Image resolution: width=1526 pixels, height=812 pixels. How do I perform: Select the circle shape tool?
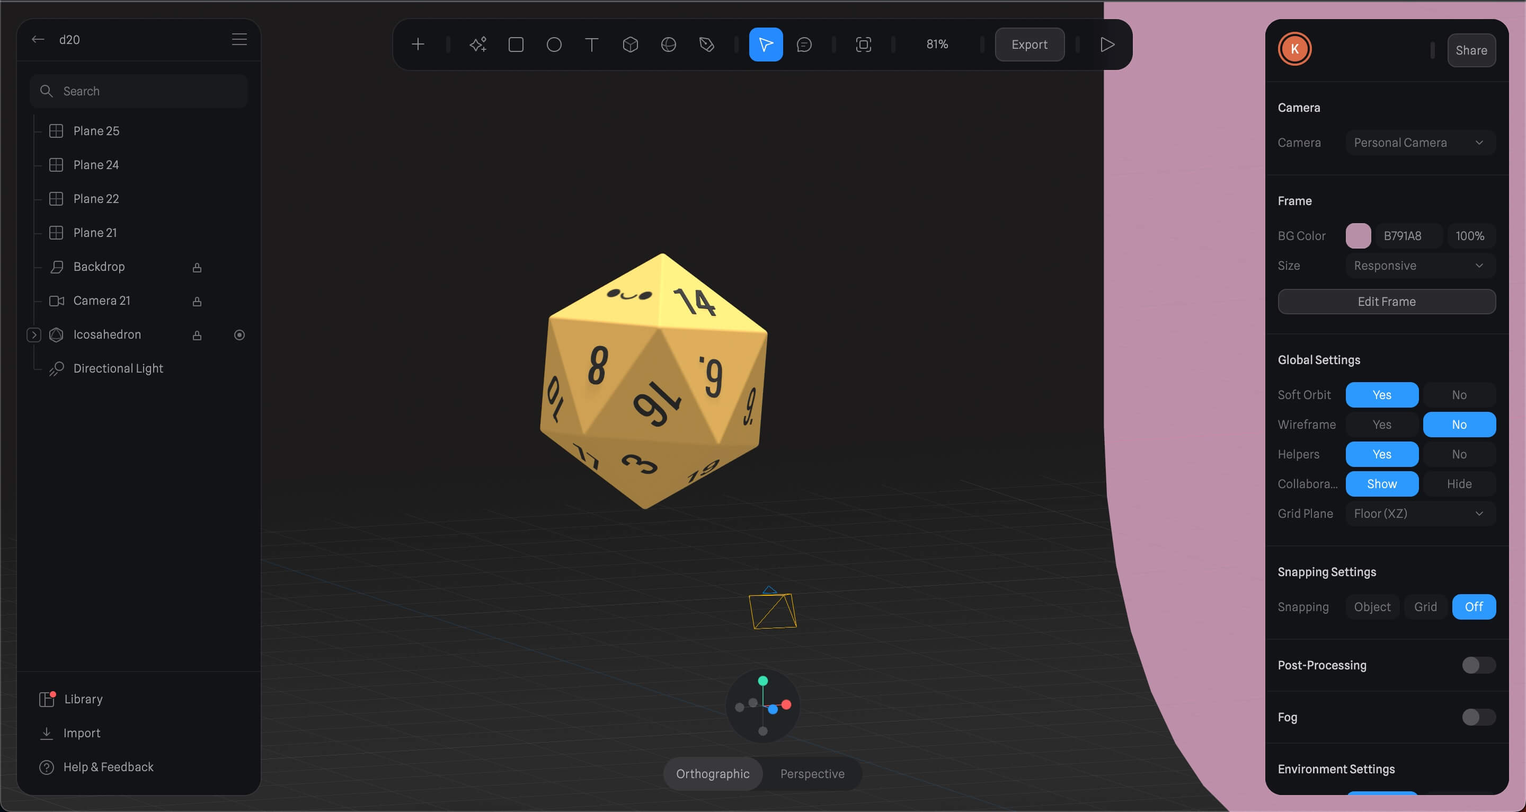554,45
